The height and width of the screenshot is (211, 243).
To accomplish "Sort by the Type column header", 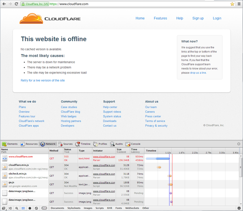I will [x=85, y=150].
